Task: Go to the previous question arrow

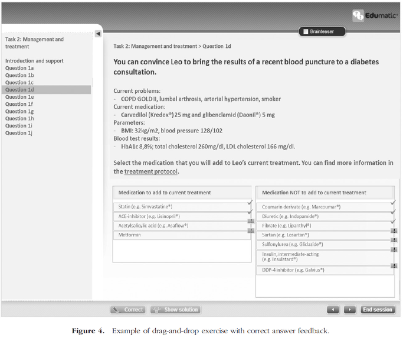Action: coord(333,310)
